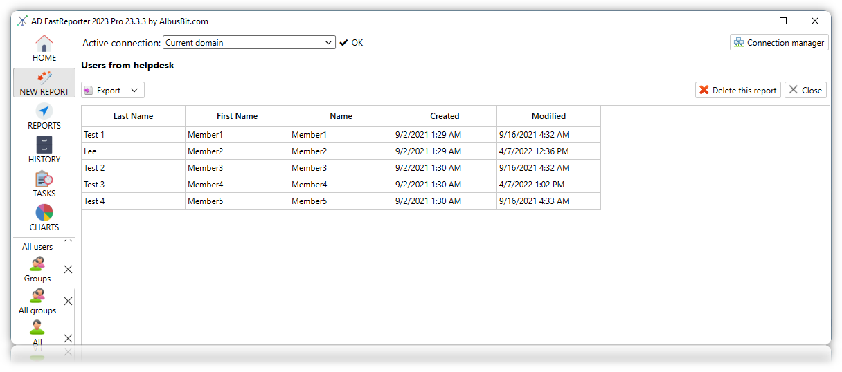
Task: Select the 'Test 3' last name cell
Action: [134, 185]
